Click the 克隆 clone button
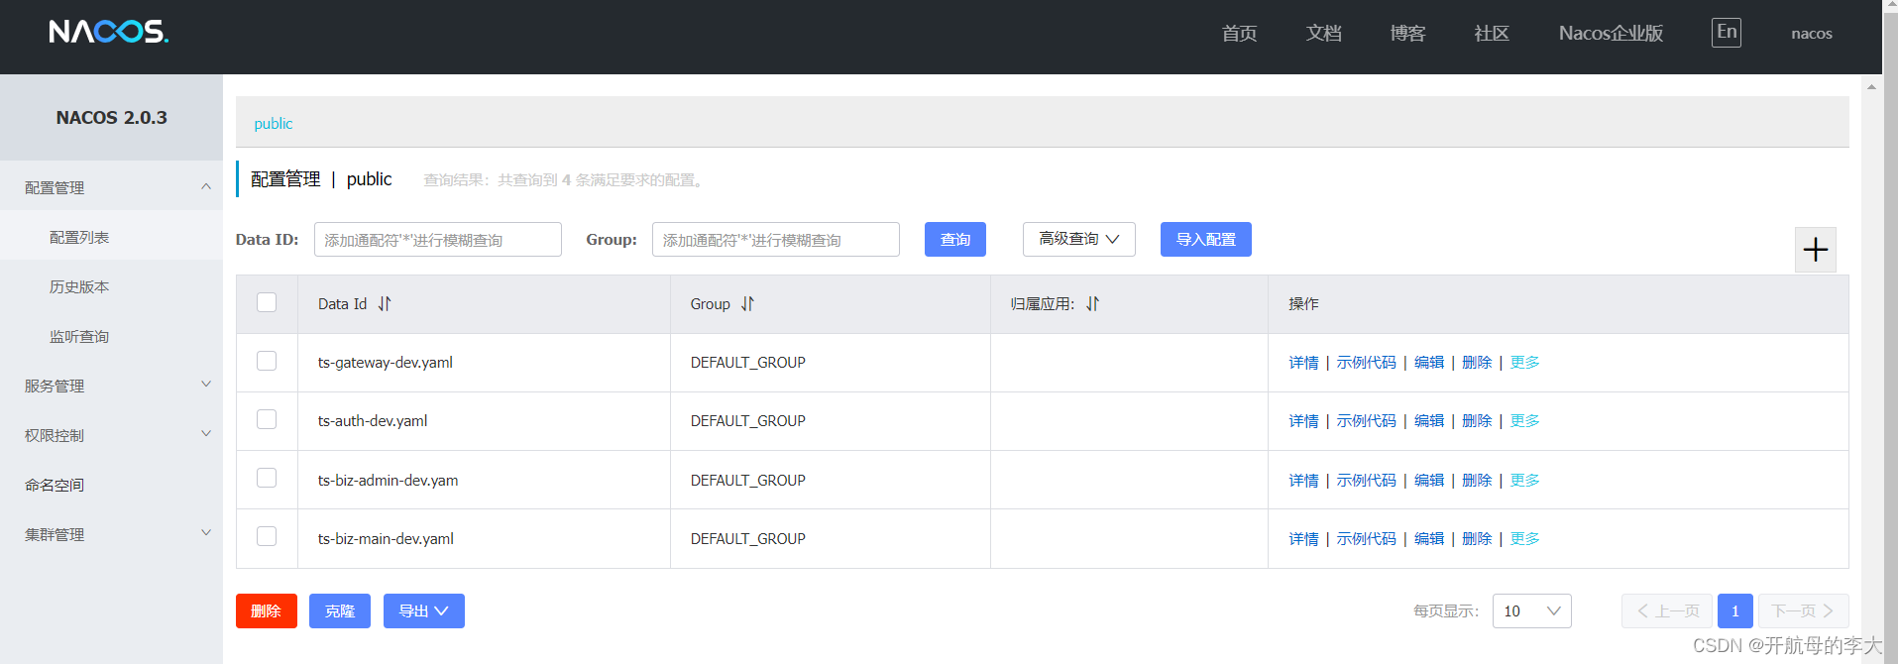Viewport: 1898px width, 664px height. pyautogui.click(x=339, y=610)
